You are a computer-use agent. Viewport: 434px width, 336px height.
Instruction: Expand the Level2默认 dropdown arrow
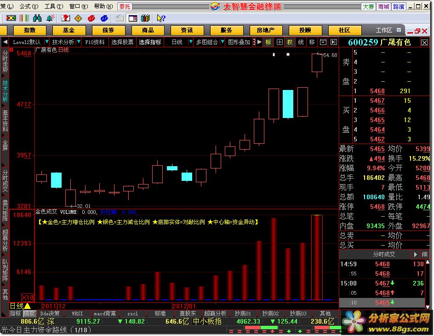(x=47, y=42)
